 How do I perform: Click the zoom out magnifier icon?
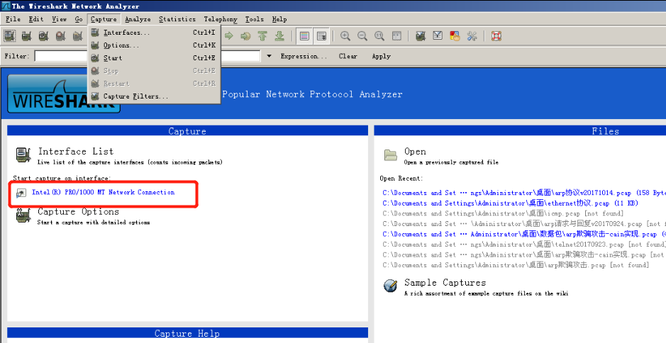tap(362, 36)
